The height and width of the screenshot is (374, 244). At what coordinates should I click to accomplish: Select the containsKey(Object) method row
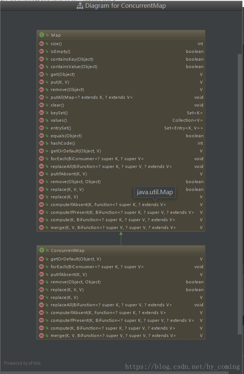(x=72, y=59)
